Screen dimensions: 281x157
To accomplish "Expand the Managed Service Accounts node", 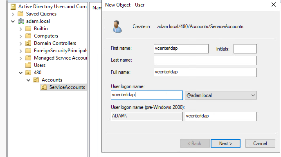I will tap(20, 58).
